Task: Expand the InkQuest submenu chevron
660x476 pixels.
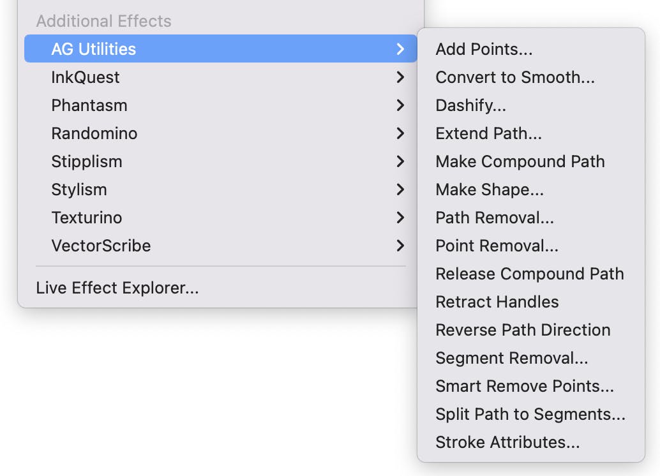Action: click(400, 77)
